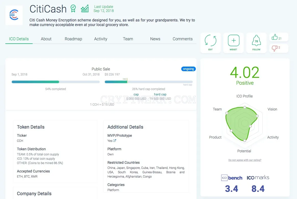Click the hard cap funding progress bar

[149, 82]
